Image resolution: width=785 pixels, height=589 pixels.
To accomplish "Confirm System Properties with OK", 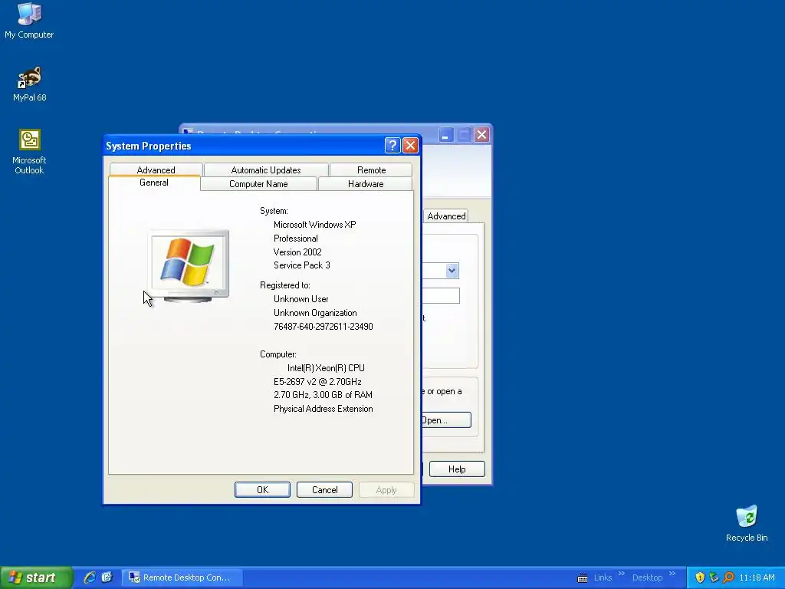I will [x=262, y=490].
